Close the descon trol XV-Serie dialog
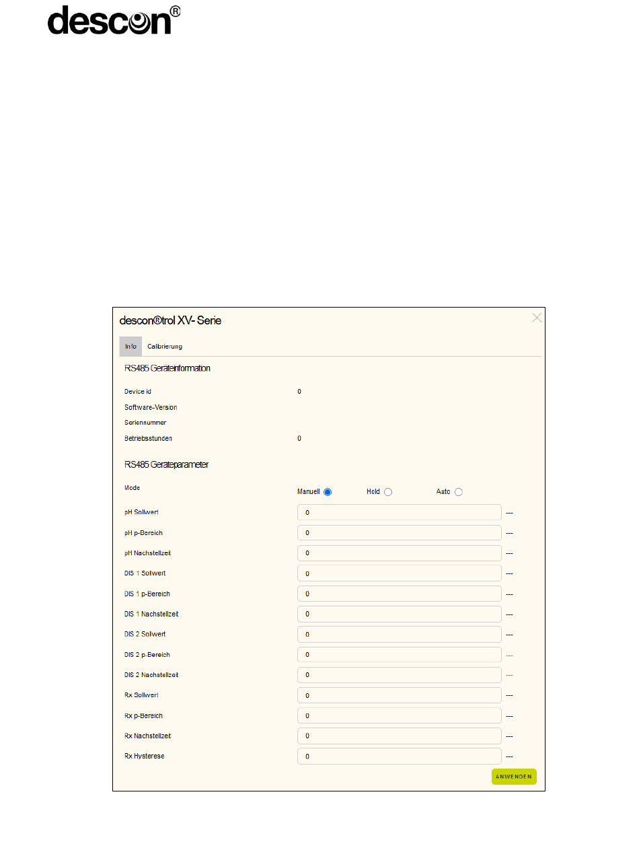 tap(536, 318)
